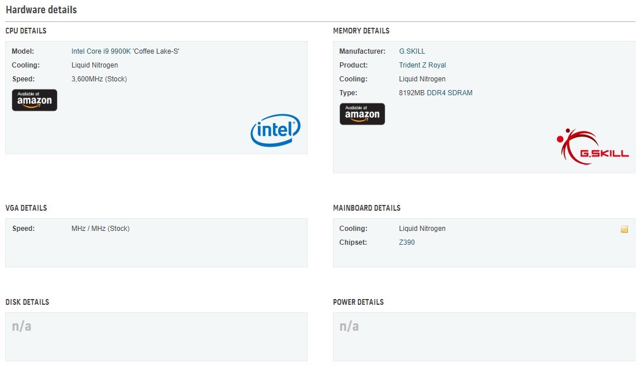Viewport: 640px width, 366px height.
Task: Click the n/a text under Disk details
Action: pos(21,326)
